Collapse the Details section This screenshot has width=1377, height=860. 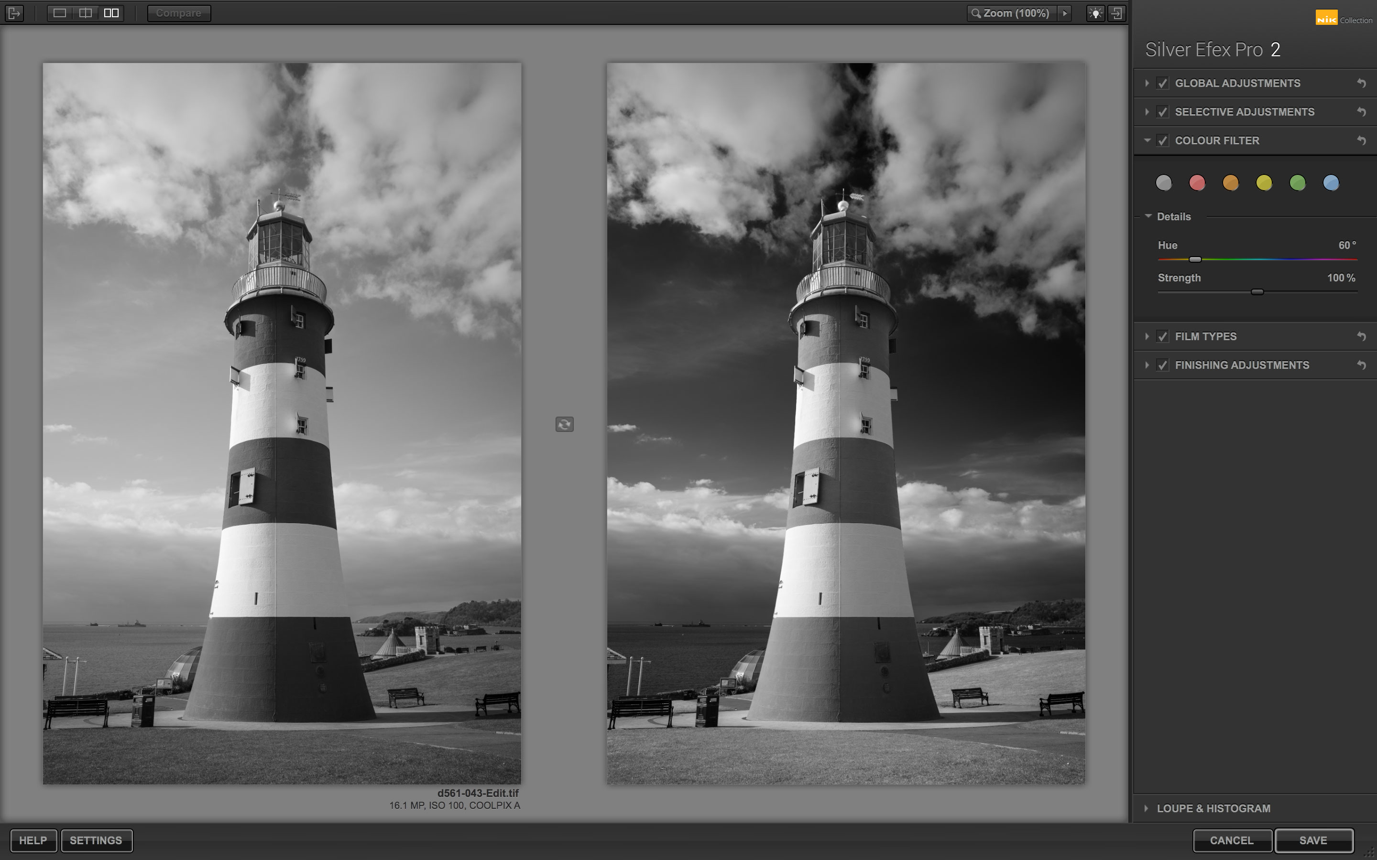point(1148,216)
